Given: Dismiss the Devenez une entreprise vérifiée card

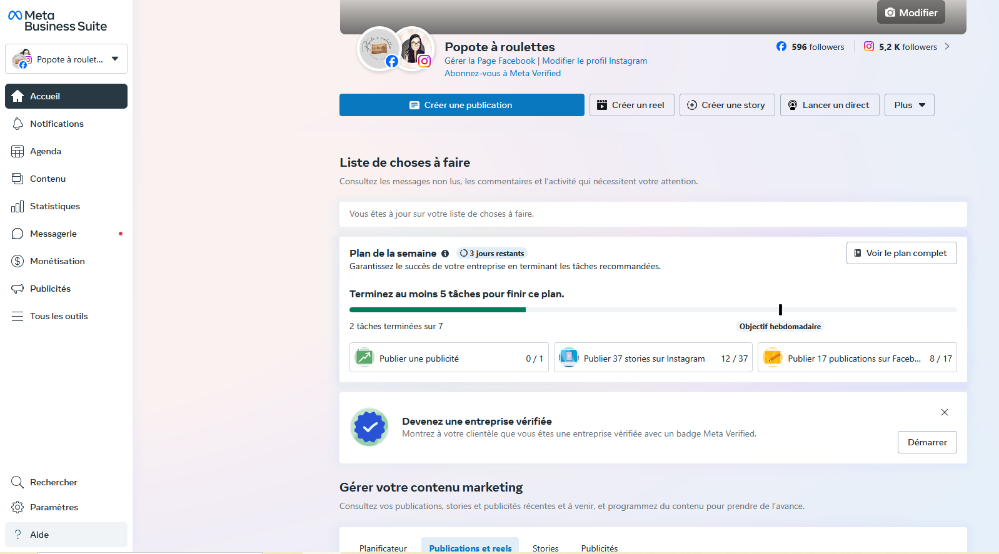Looking at the screenshot, I should (945, 412).
